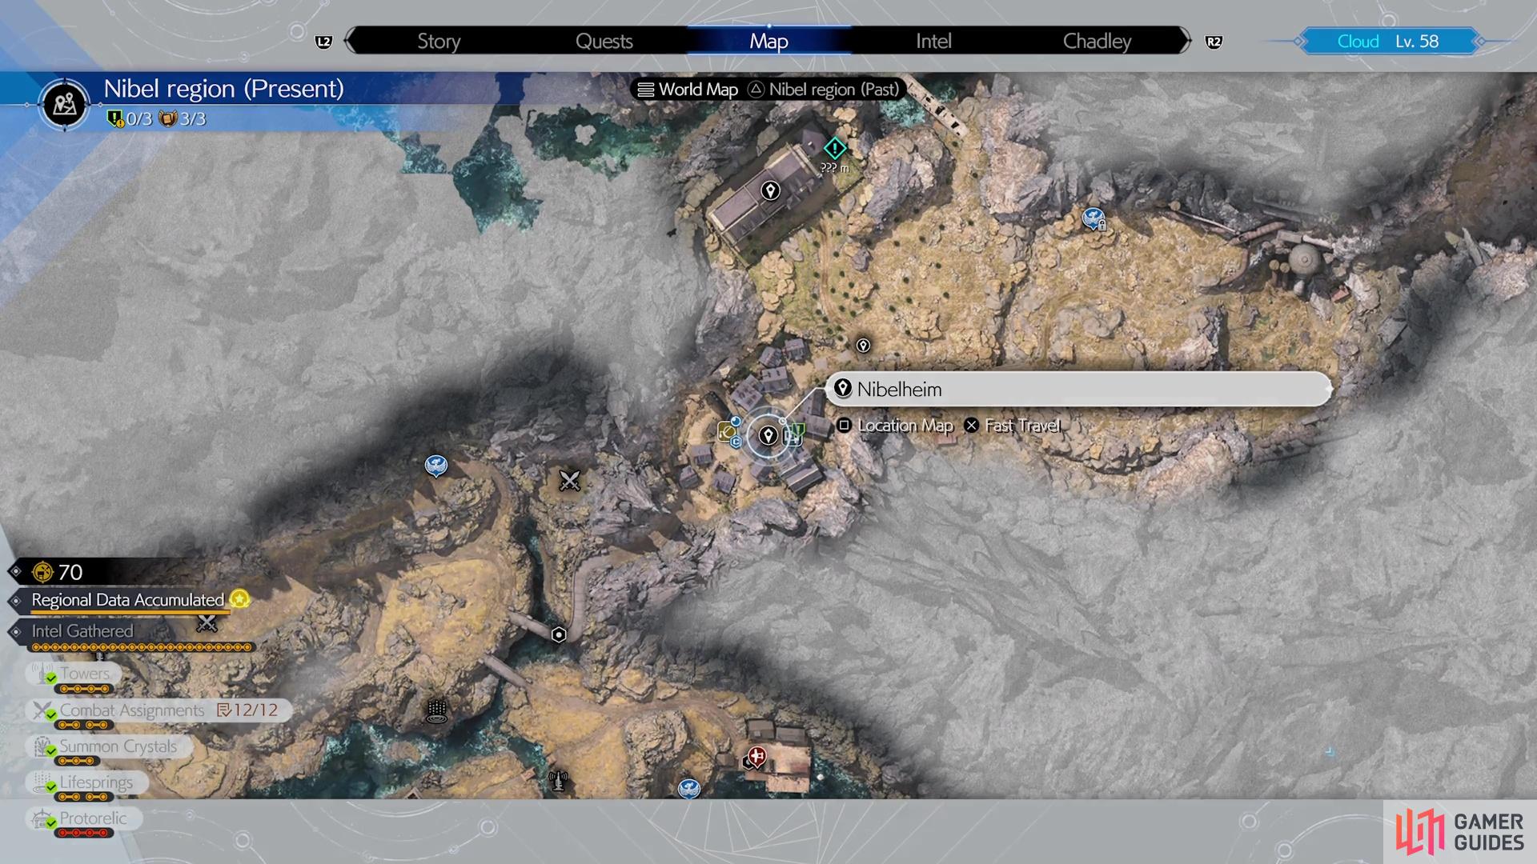
Task: Select the Map tab
Action: pyautogui.click(x=768, y=41)
